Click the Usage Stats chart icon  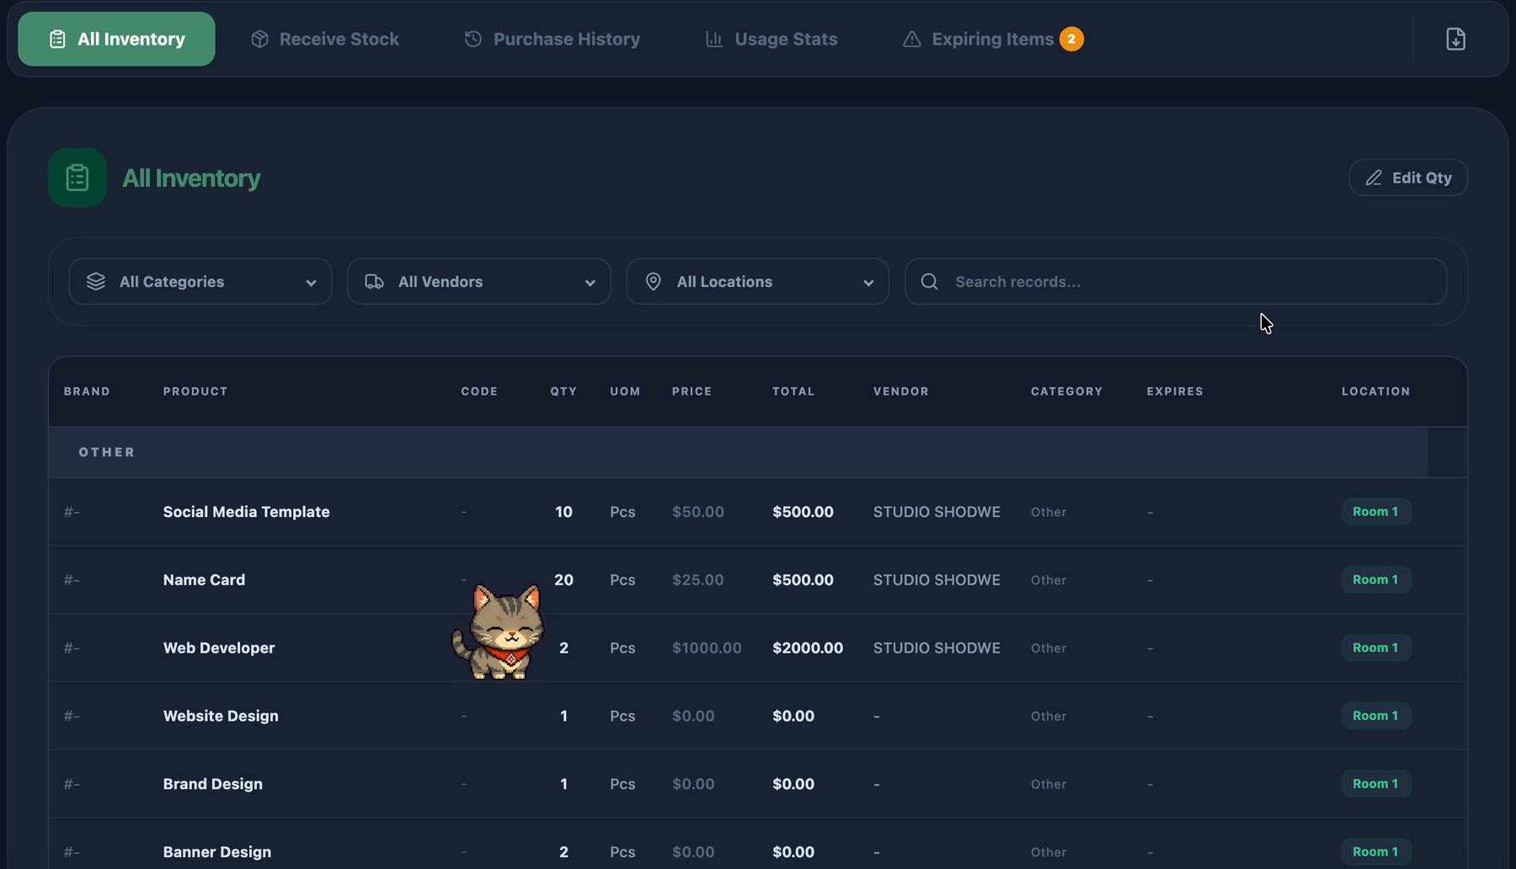point(714,39)
